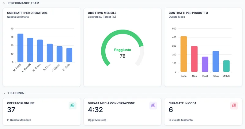
Task: Select the L. Bianchi bar
Action: (x=30, y=50)
